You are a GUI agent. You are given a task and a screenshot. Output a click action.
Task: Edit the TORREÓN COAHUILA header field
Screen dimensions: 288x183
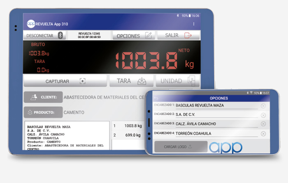point(217,133)
